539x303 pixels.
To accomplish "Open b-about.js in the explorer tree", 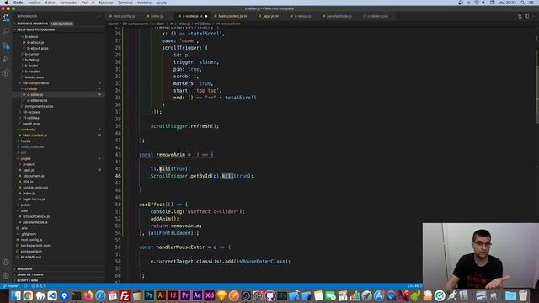I will [35, 43].
